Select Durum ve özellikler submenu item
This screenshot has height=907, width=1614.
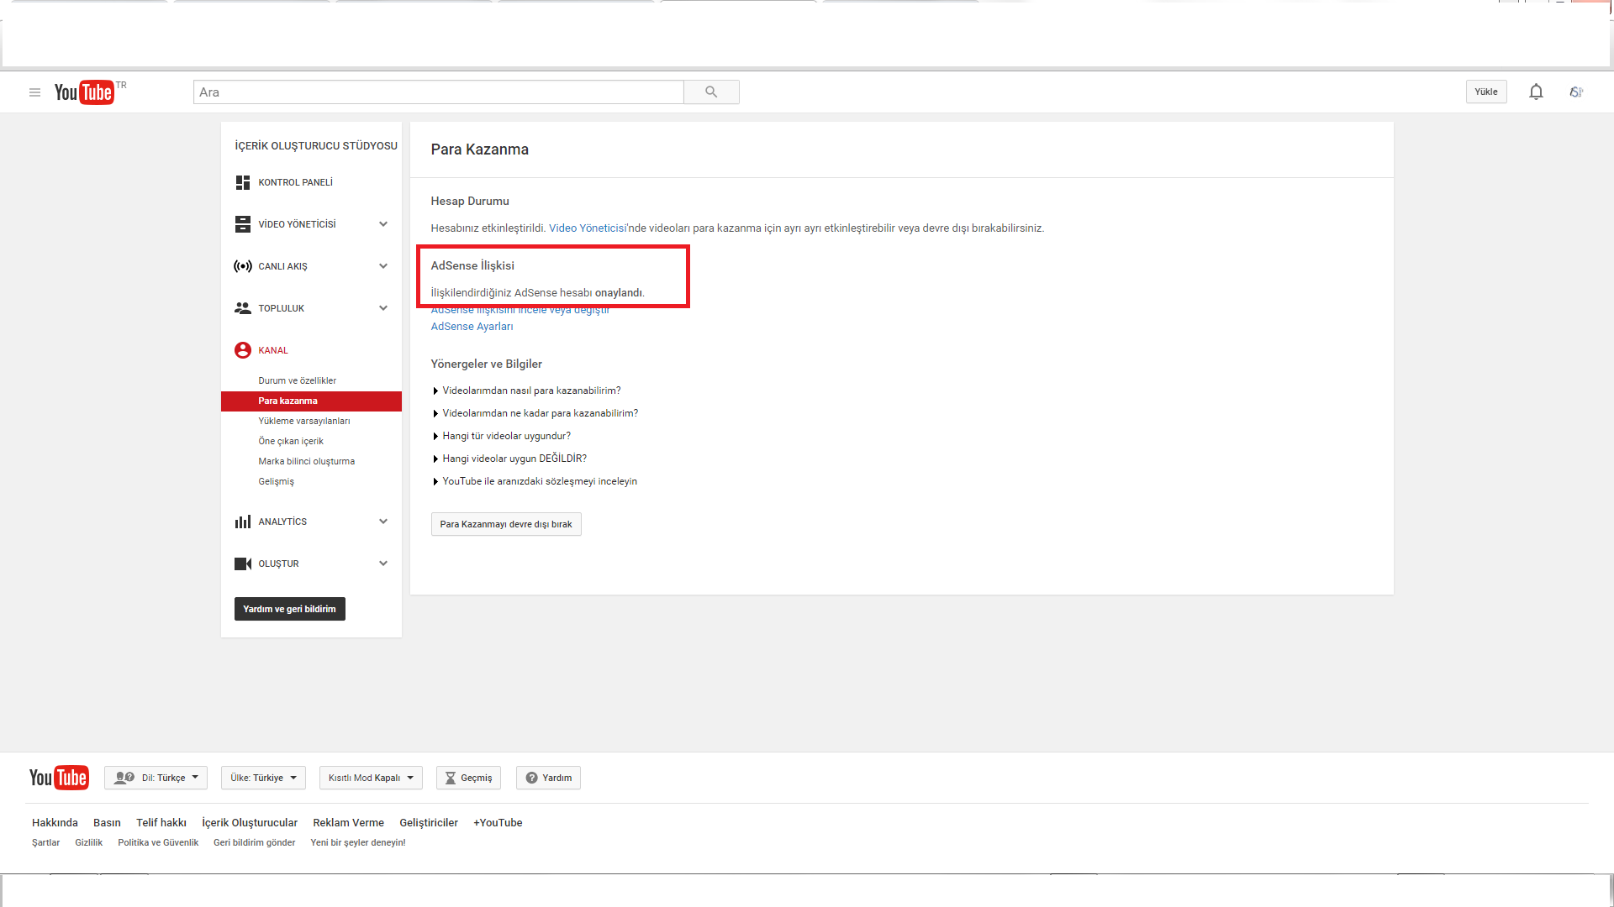pos(297,380)
